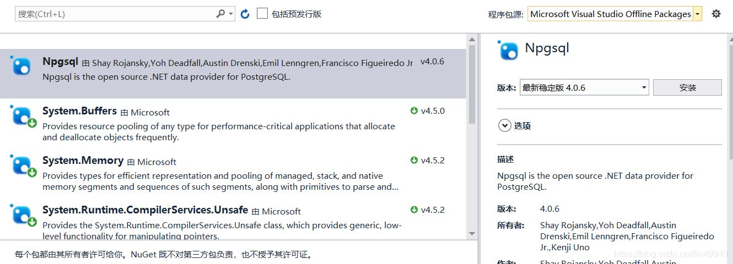Open the search box dropdown arrow
733x264 pixels.
coord(230,14)
